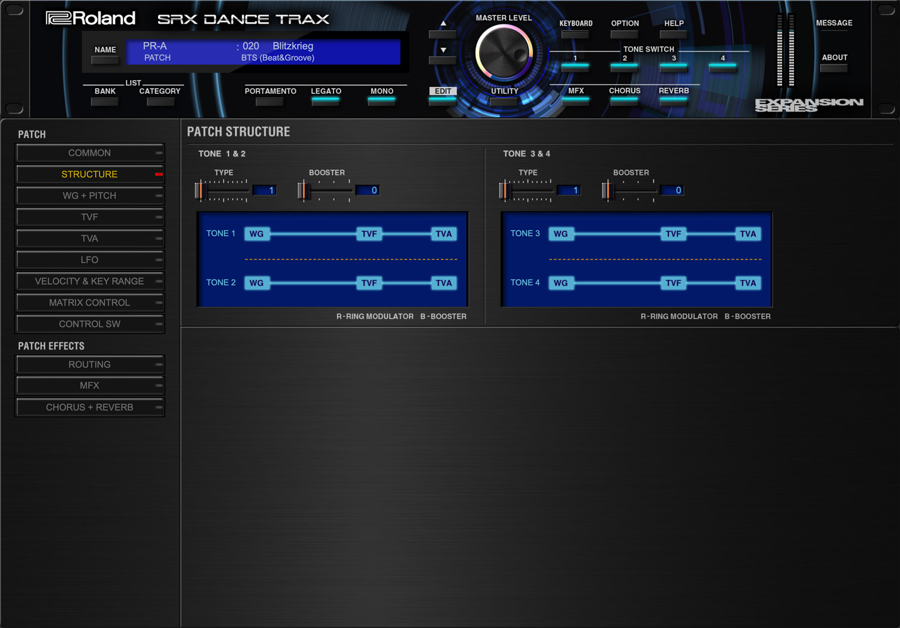The image size is (900, 628).
Task: Click the Roland logo
Action: point(91,19)
